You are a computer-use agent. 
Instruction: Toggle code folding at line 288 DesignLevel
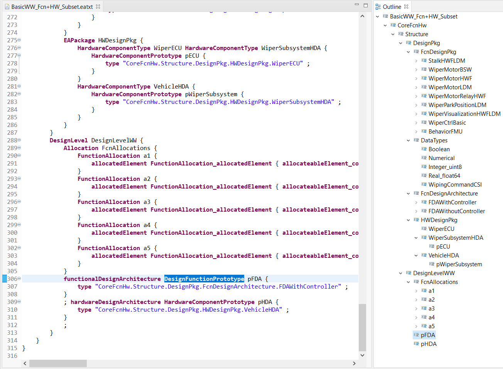point(19,140)
